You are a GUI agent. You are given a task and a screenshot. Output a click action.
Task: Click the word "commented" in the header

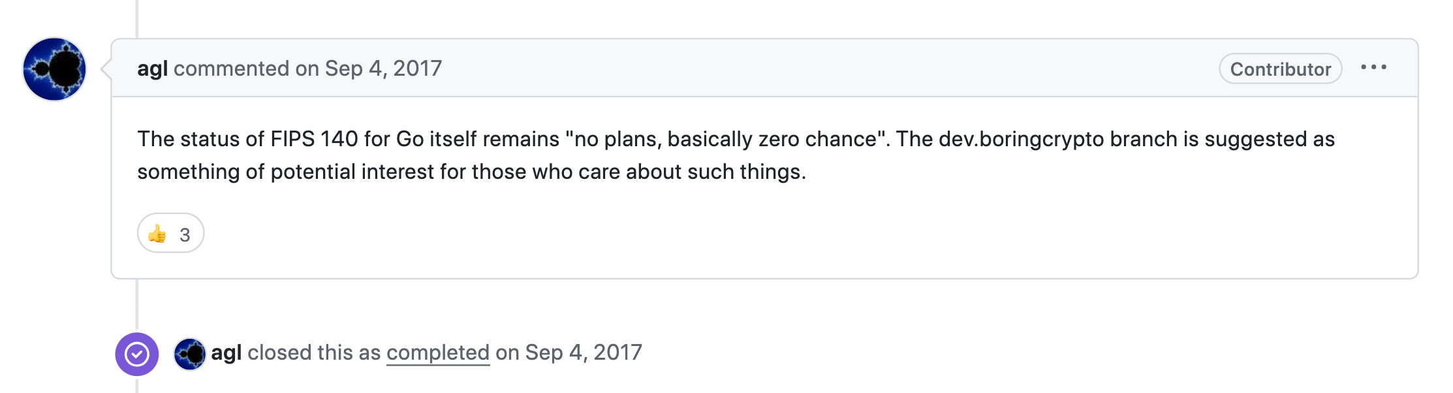[232, 68]
